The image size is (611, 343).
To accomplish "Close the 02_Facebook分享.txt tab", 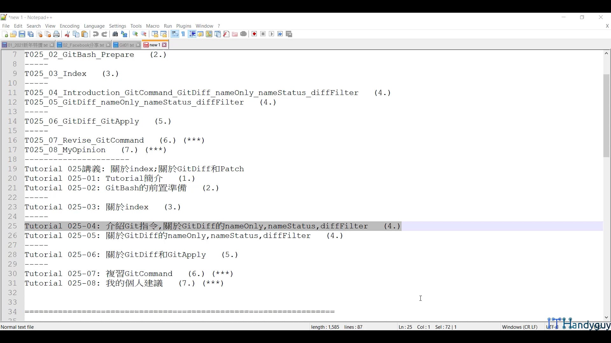I will [108, 45].
